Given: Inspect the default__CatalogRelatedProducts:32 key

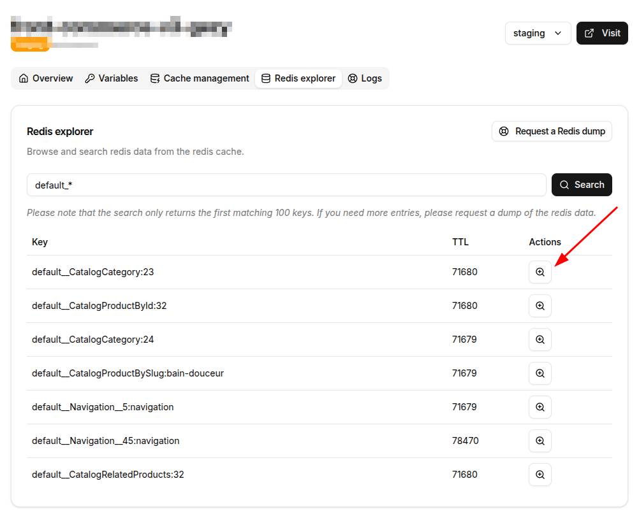Looking at the screenshot, I should (x=540, y=475).
